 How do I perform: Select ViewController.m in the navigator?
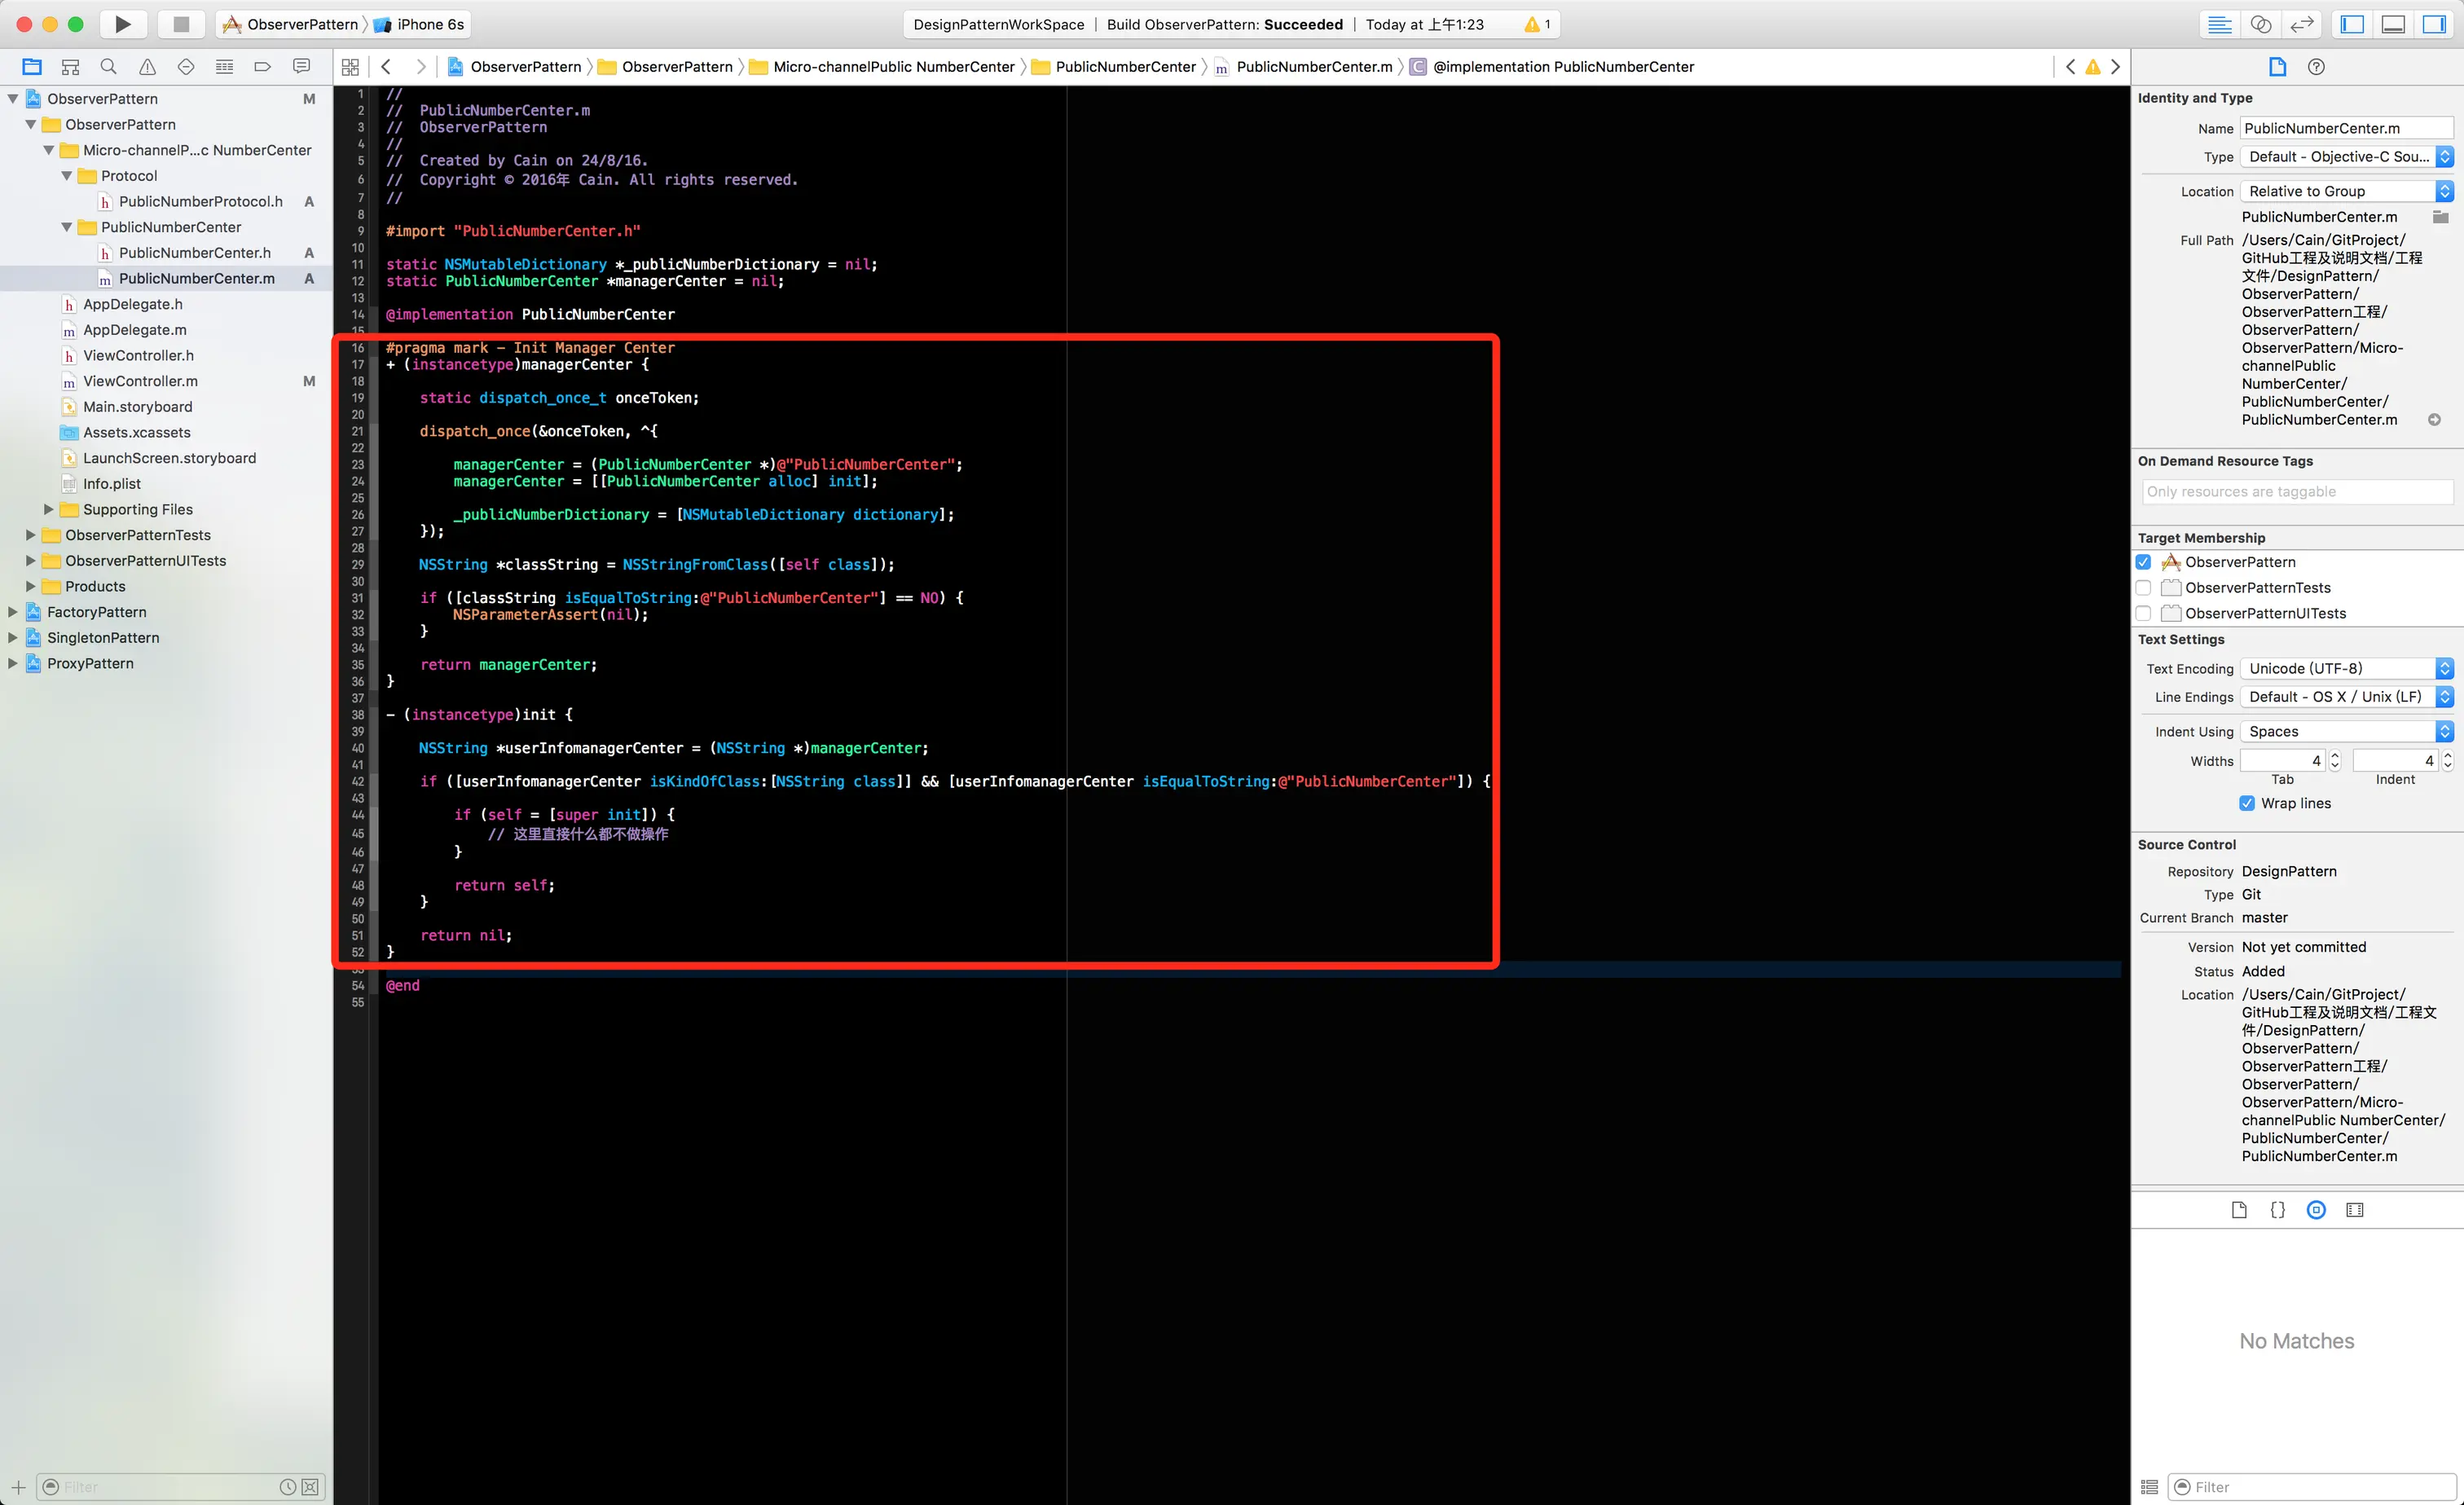click(140, 381)
